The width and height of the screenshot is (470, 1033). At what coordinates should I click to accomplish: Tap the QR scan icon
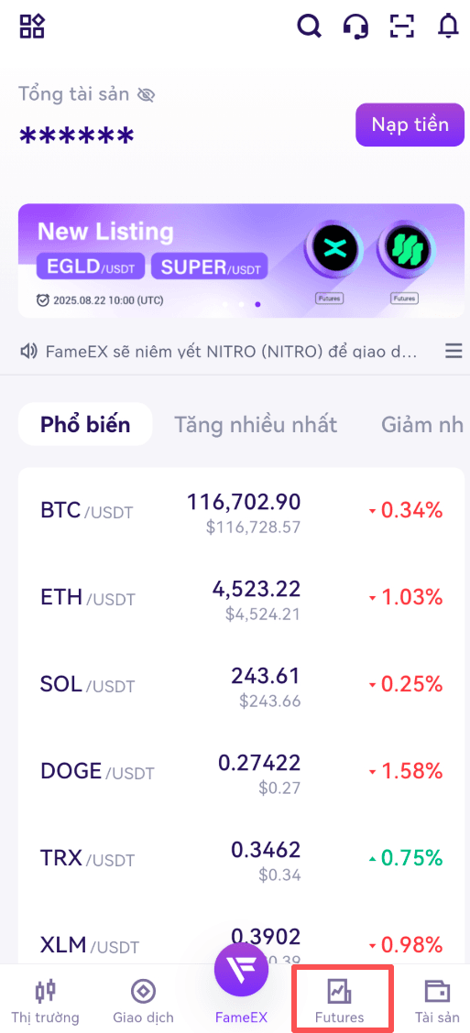click(402, 26)
